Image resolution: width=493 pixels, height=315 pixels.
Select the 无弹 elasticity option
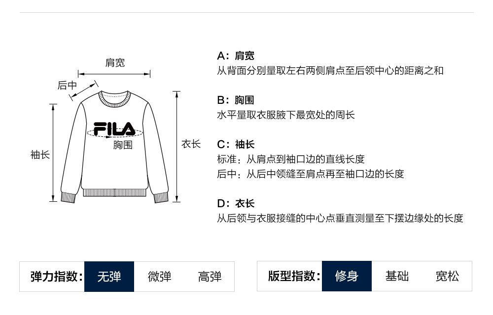pos(109,277)
